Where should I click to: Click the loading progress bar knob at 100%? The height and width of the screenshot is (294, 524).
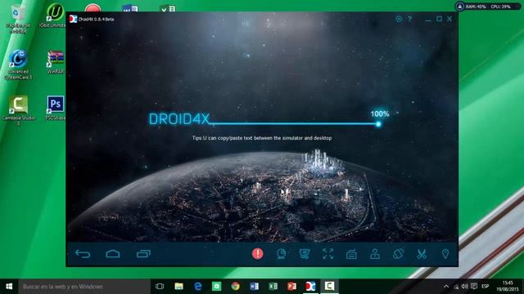pyautogui.click(x=378, y=124)
